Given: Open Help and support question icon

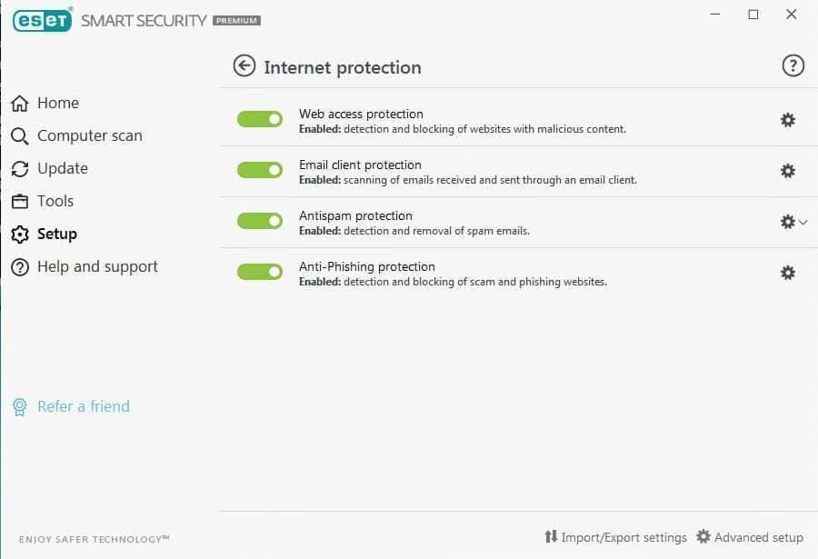Looking at the screenshot, I should click(x=19, y=266).
